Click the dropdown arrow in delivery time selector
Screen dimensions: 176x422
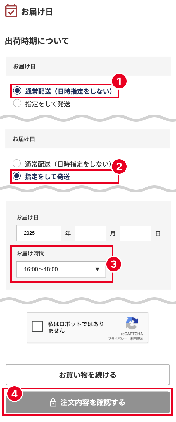pyautogui.click(x=97, y=269)
